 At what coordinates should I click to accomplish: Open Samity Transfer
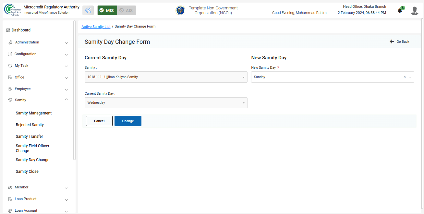30,137
